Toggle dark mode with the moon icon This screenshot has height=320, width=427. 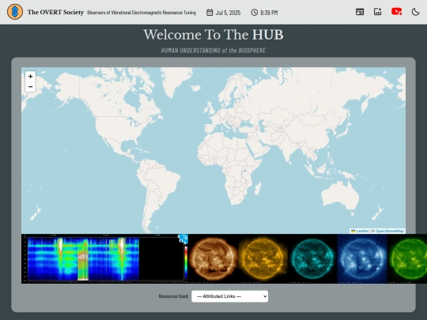tap(415, 12)
